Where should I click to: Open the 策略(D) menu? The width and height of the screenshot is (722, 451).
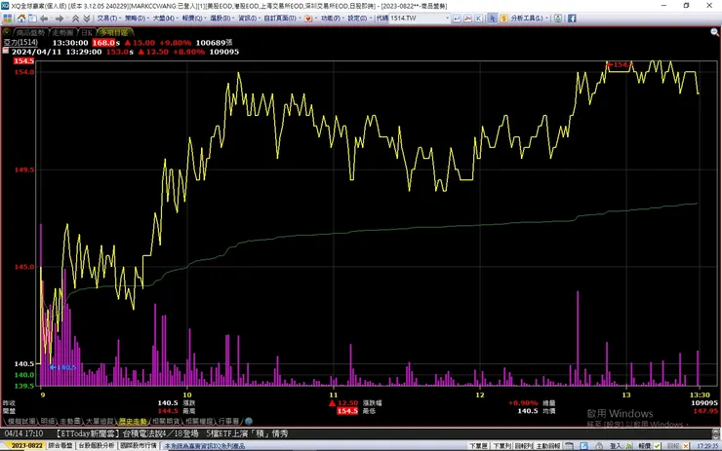click(x=137, y=19)
